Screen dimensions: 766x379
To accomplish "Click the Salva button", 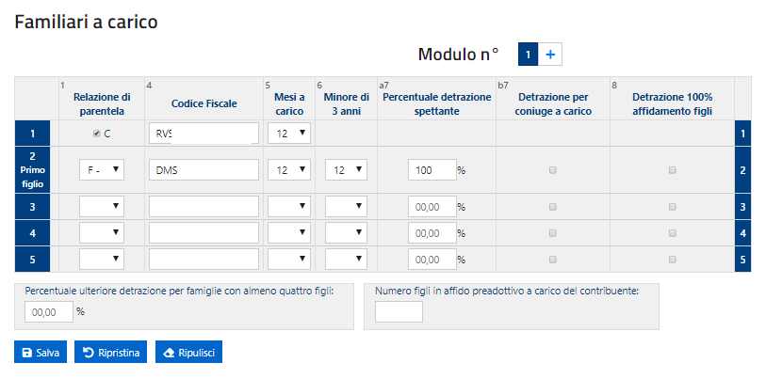I will click(41, 353).
